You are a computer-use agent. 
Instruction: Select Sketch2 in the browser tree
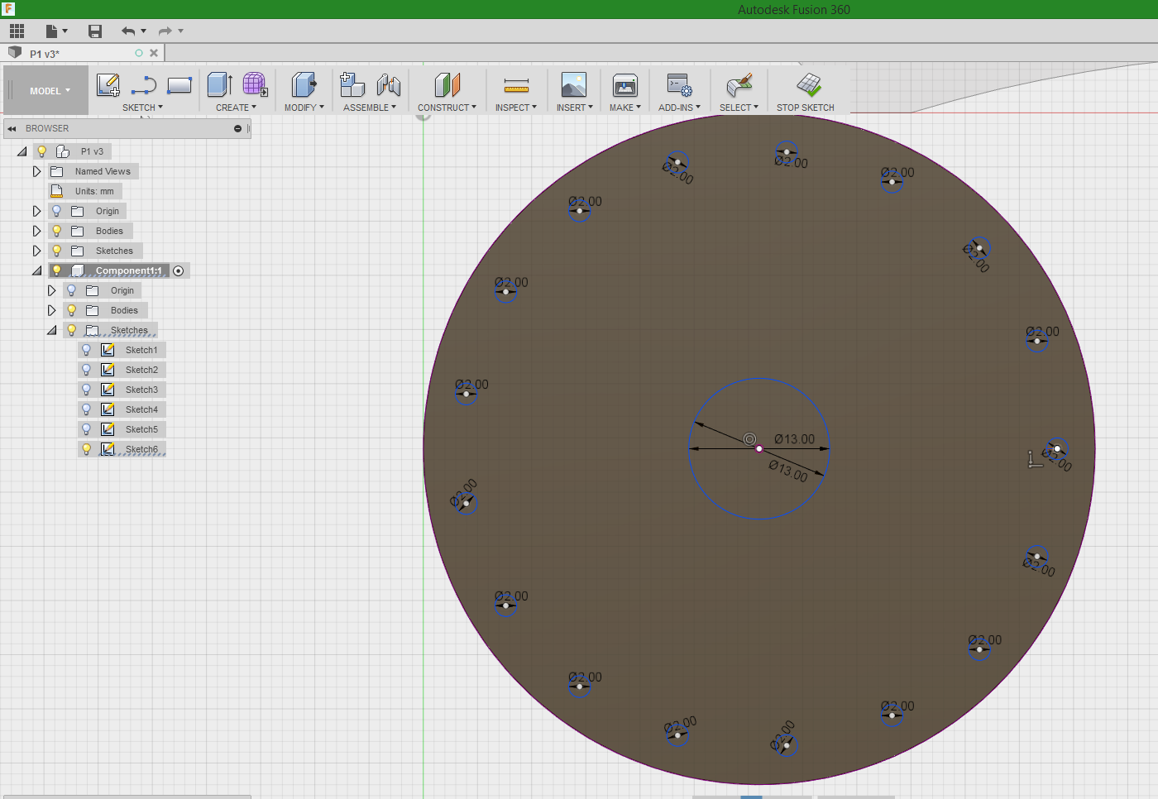tap(141, 370)
